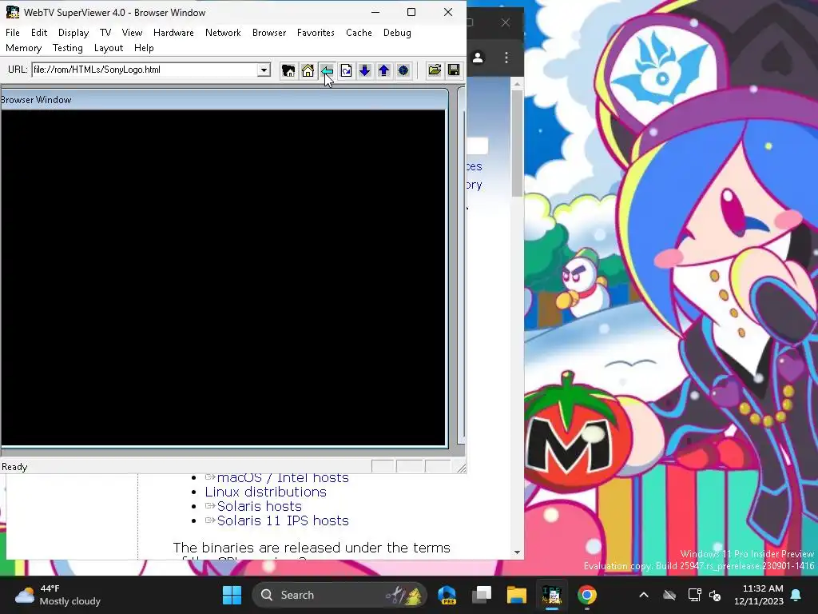Open the Display menu

73,32
